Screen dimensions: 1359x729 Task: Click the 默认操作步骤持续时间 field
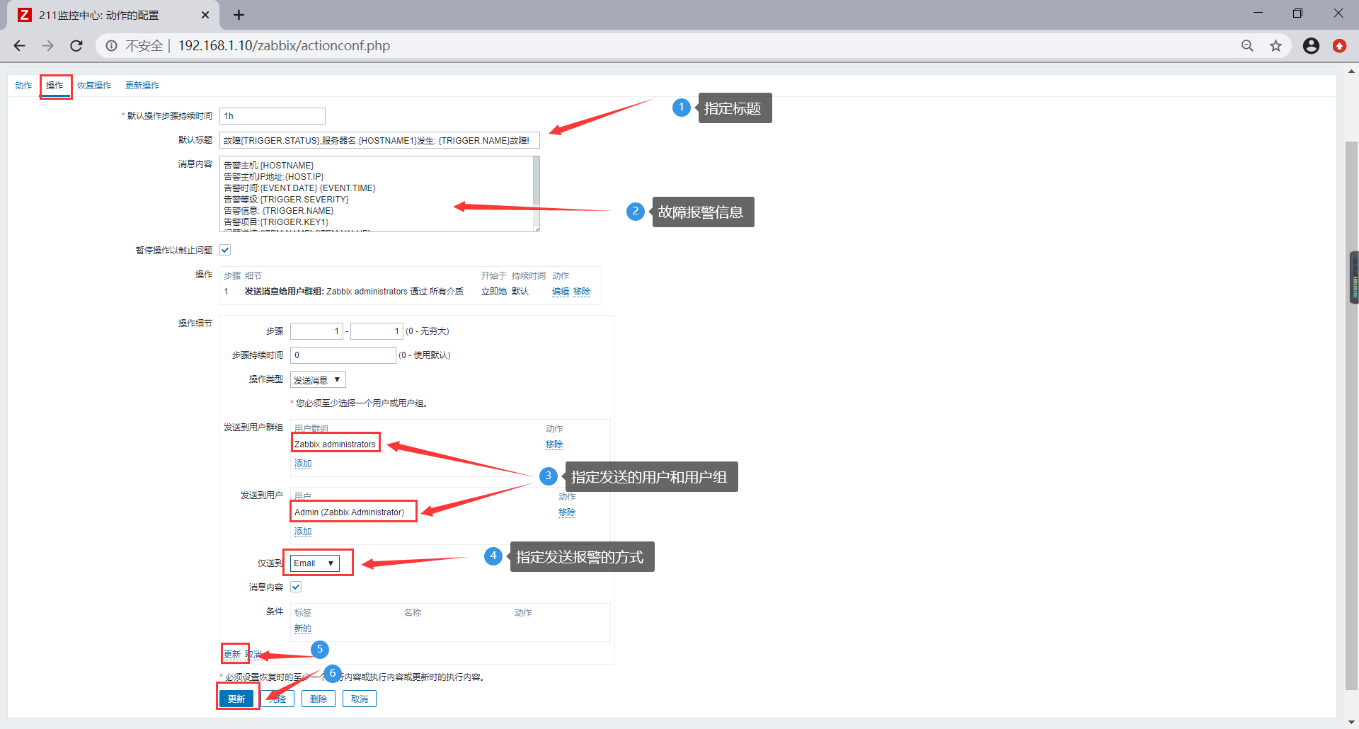click(273, 116)
